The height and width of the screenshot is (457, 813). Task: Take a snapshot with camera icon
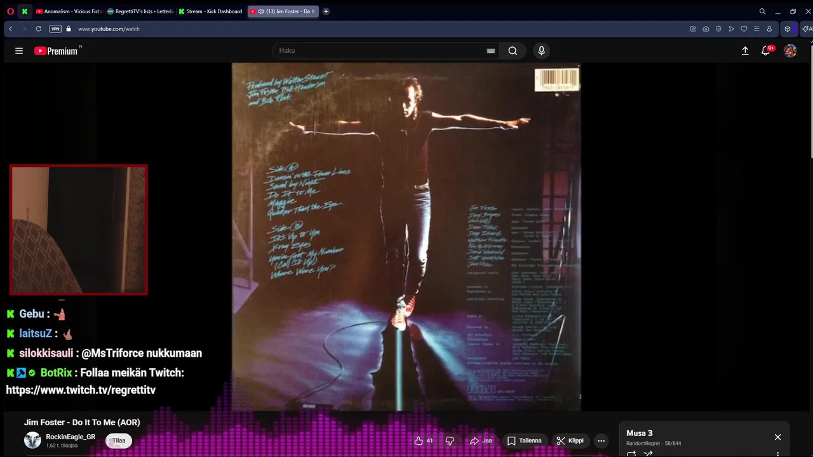pyautogui.click(x=706, y=29)
